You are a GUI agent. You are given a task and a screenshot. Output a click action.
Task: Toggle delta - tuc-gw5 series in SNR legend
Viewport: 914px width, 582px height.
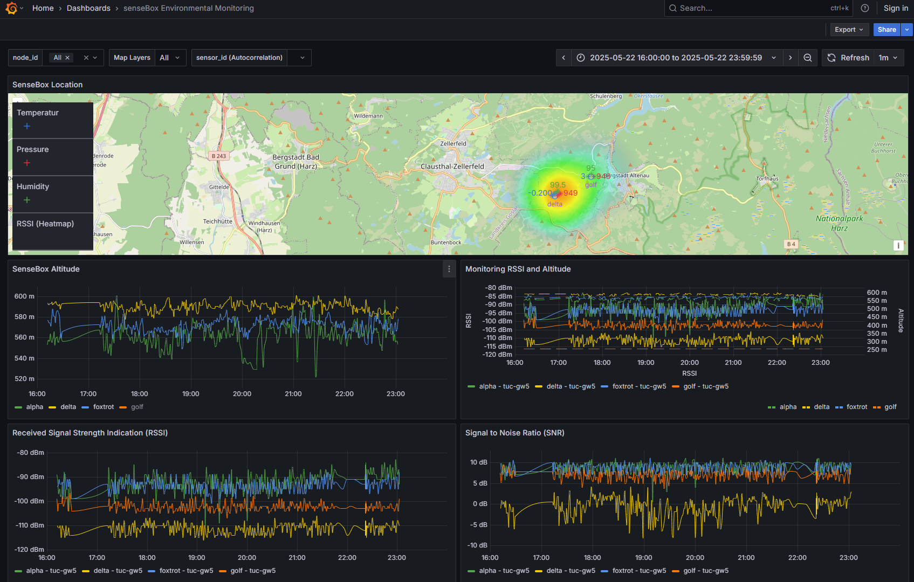coord(571,571)
